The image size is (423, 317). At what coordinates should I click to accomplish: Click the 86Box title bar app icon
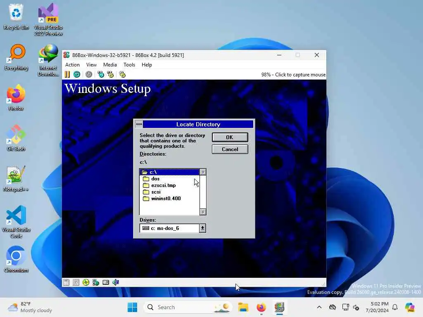pyautogui.click(x=67, y=55)
